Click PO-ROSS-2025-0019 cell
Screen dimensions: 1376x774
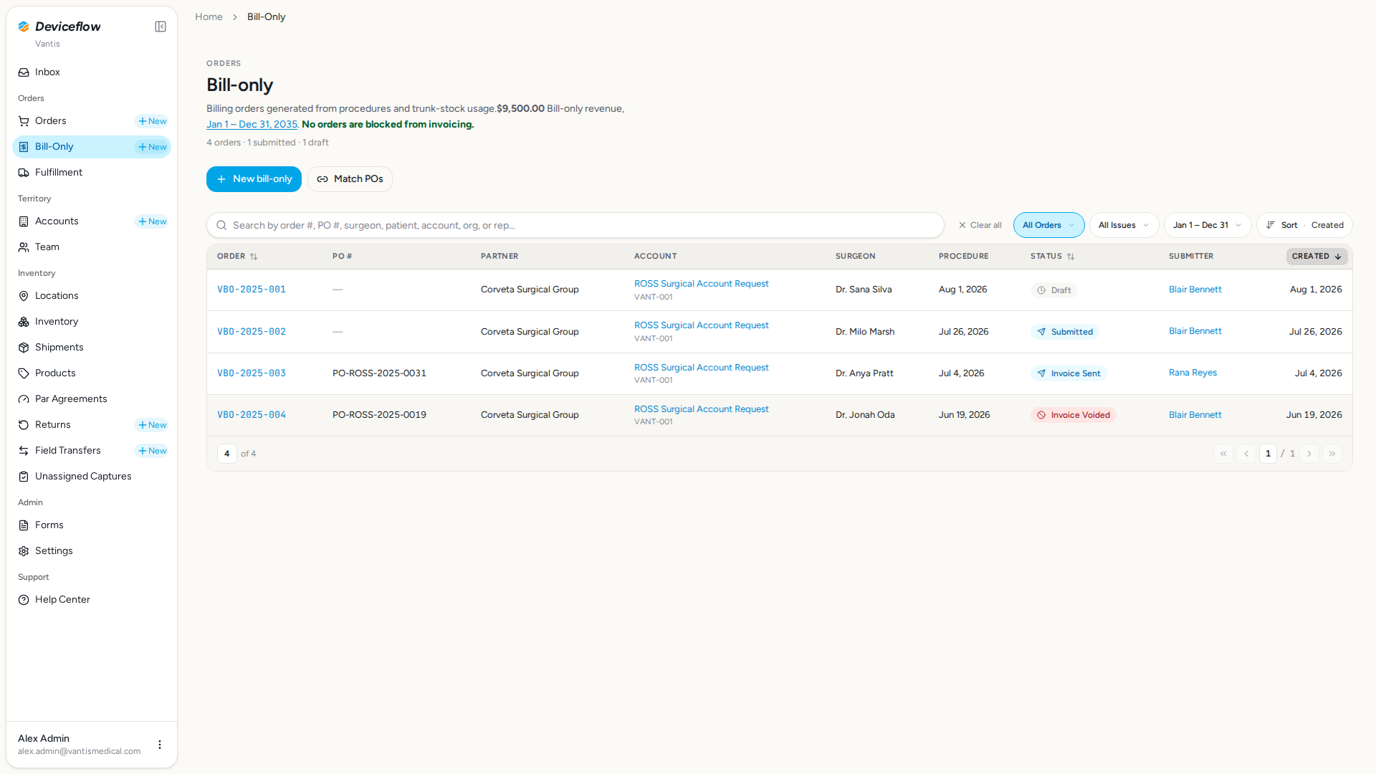click(x=379, y=415)
